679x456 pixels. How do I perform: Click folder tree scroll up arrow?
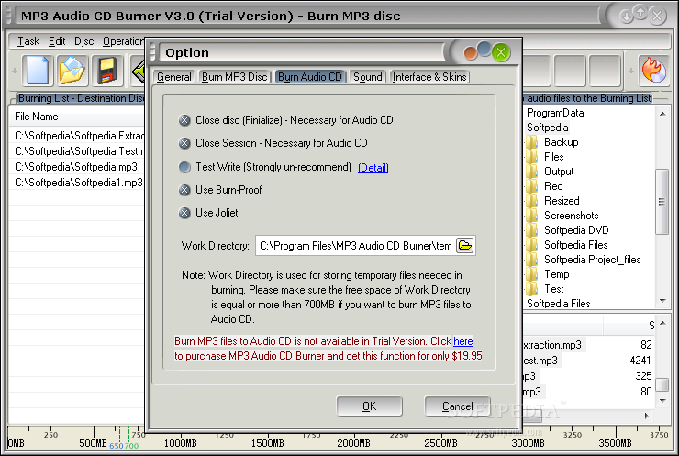pos(662,114)
